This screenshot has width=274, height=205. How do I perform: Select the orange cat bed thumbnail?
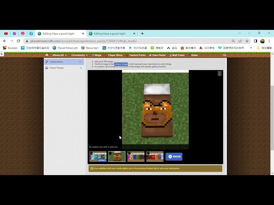click(x=117, y=157)
